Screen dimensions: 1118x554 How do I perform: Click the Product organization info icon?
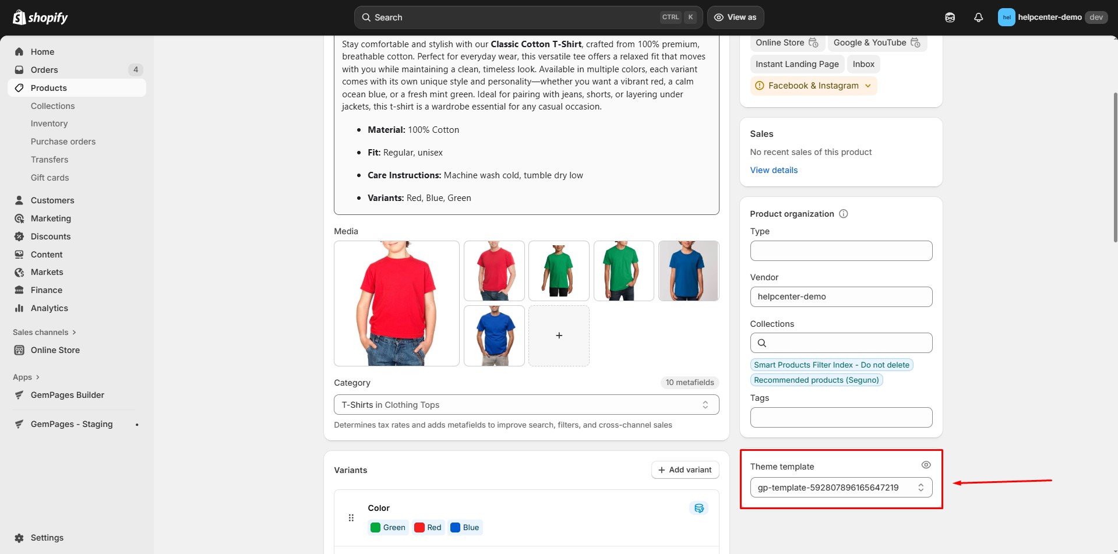click(x=843, y=214)
